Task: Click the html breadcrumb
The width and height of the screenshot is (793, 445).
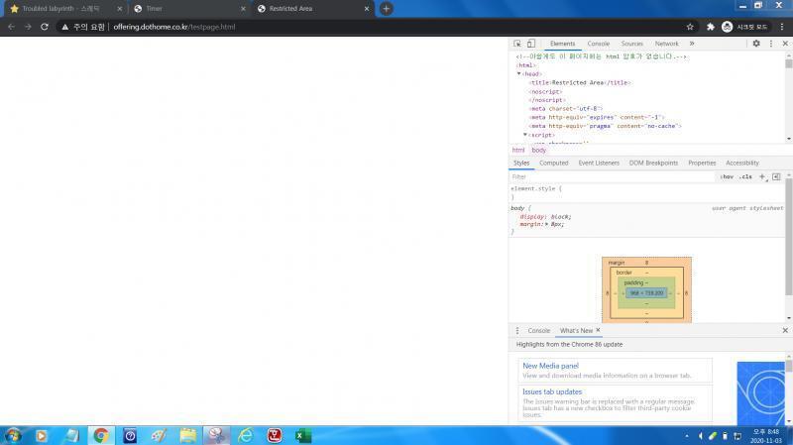Action: pos(517,151)
